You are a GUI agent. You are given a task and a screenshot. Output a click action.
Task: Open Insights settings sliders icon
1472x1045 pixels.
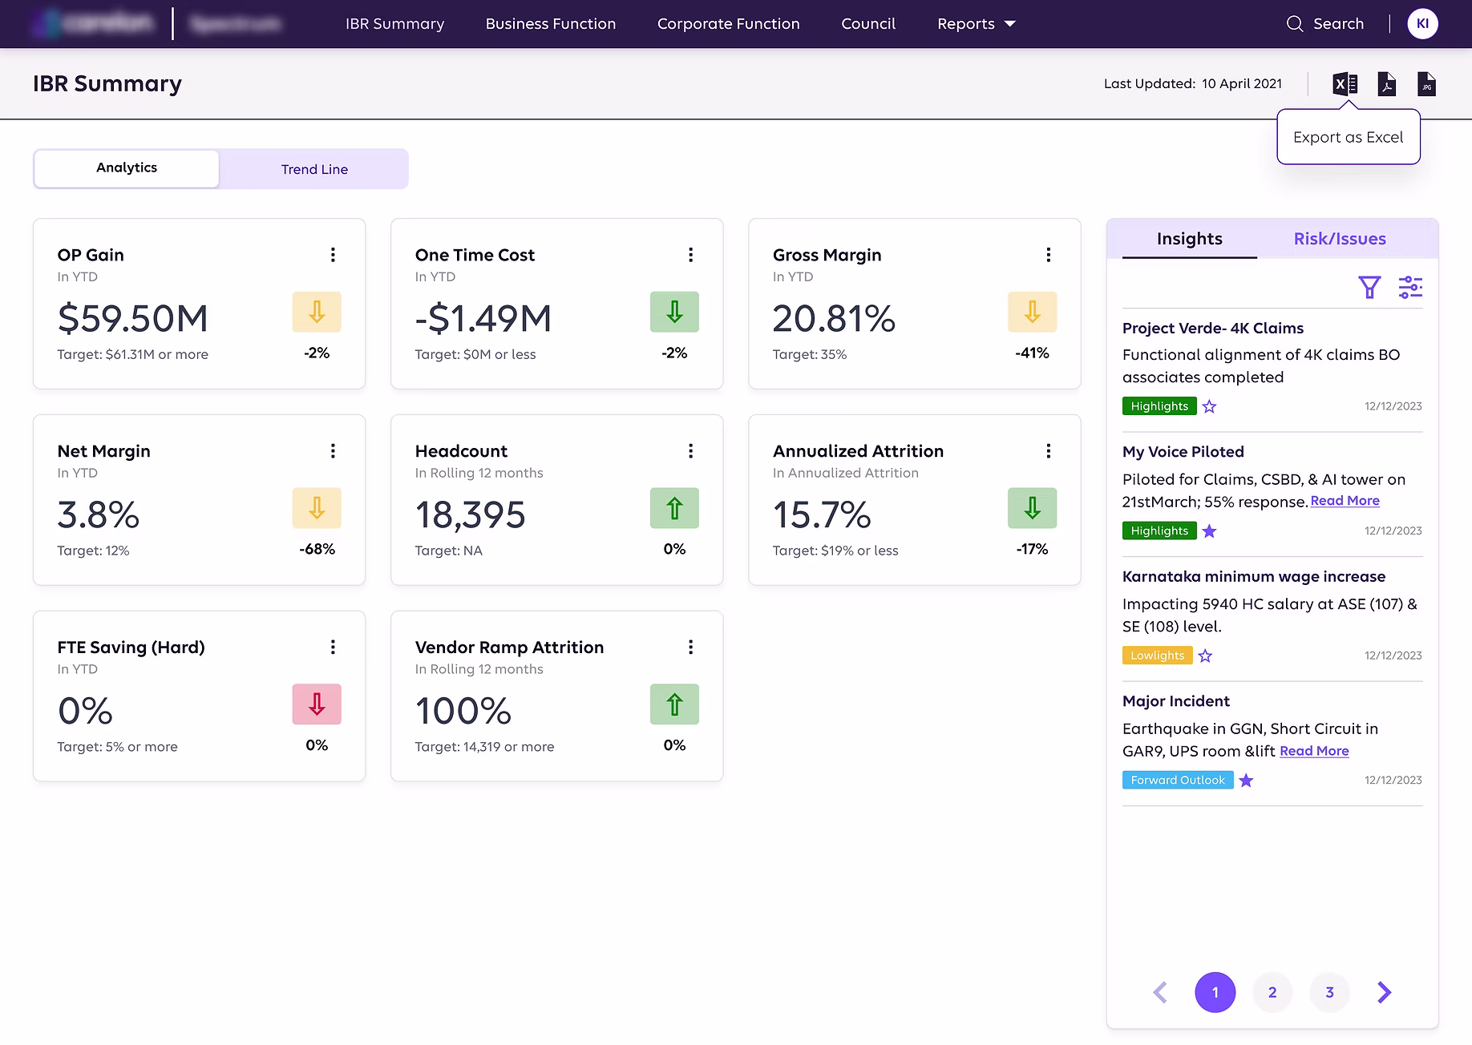1410,287
